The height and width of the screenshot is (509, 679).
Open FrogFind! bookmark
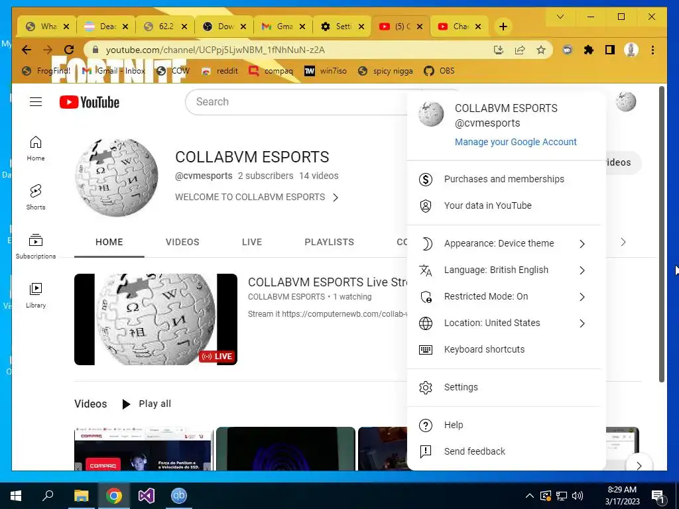(x=46, y=71)
